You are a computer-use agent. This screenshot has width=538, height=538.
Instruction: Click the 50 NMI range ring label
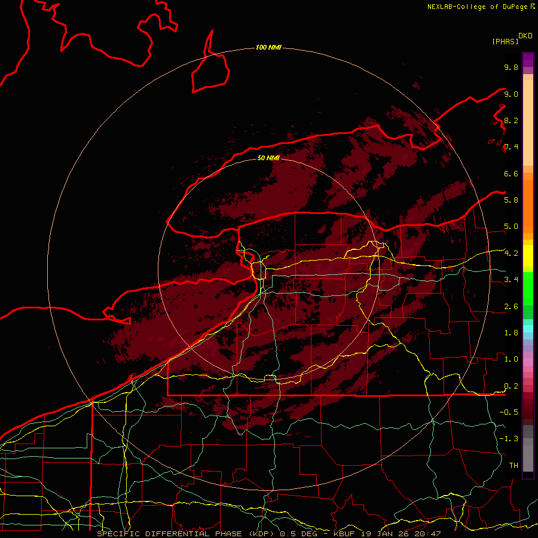pos(268,158)
